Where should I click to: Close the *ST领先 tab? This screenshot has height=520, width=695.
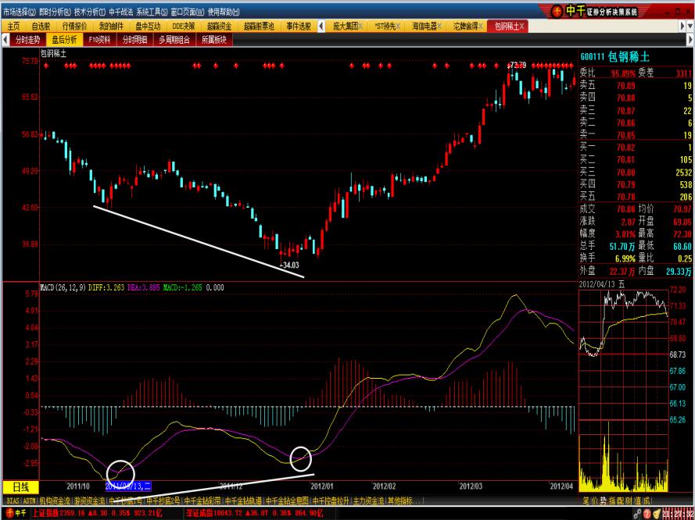(x=399, y=26)
